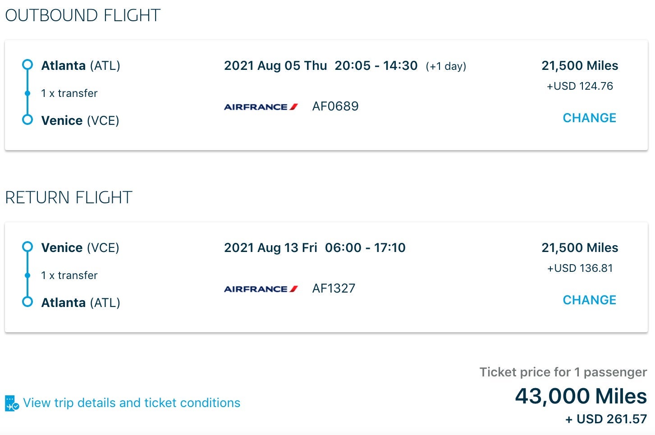Click the Venice departure circle on return flight
The height and width of the screenshot is (435, 655).
28,247
